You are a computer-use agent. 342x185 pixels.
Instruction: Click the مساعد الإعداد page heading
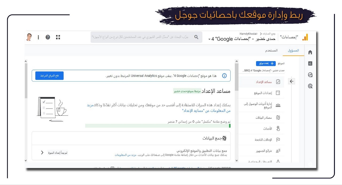(x=216, y=91)
